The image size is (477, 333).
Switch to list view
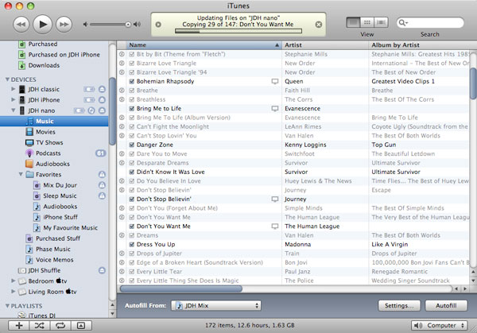[353, 22]
